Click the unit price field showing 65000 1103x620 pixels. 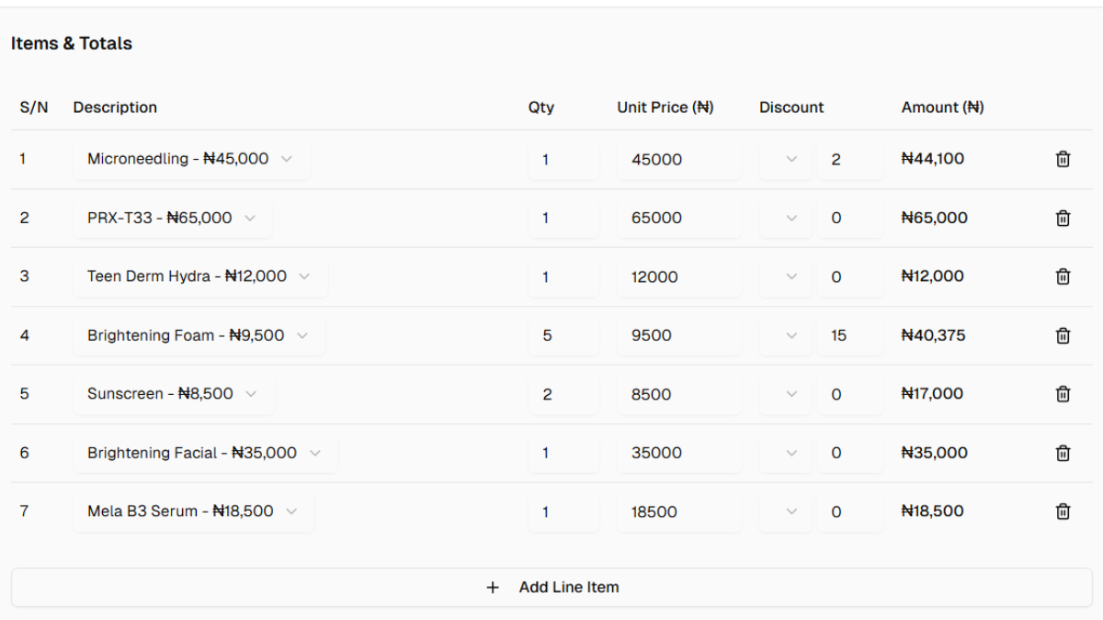coord(678,218)
